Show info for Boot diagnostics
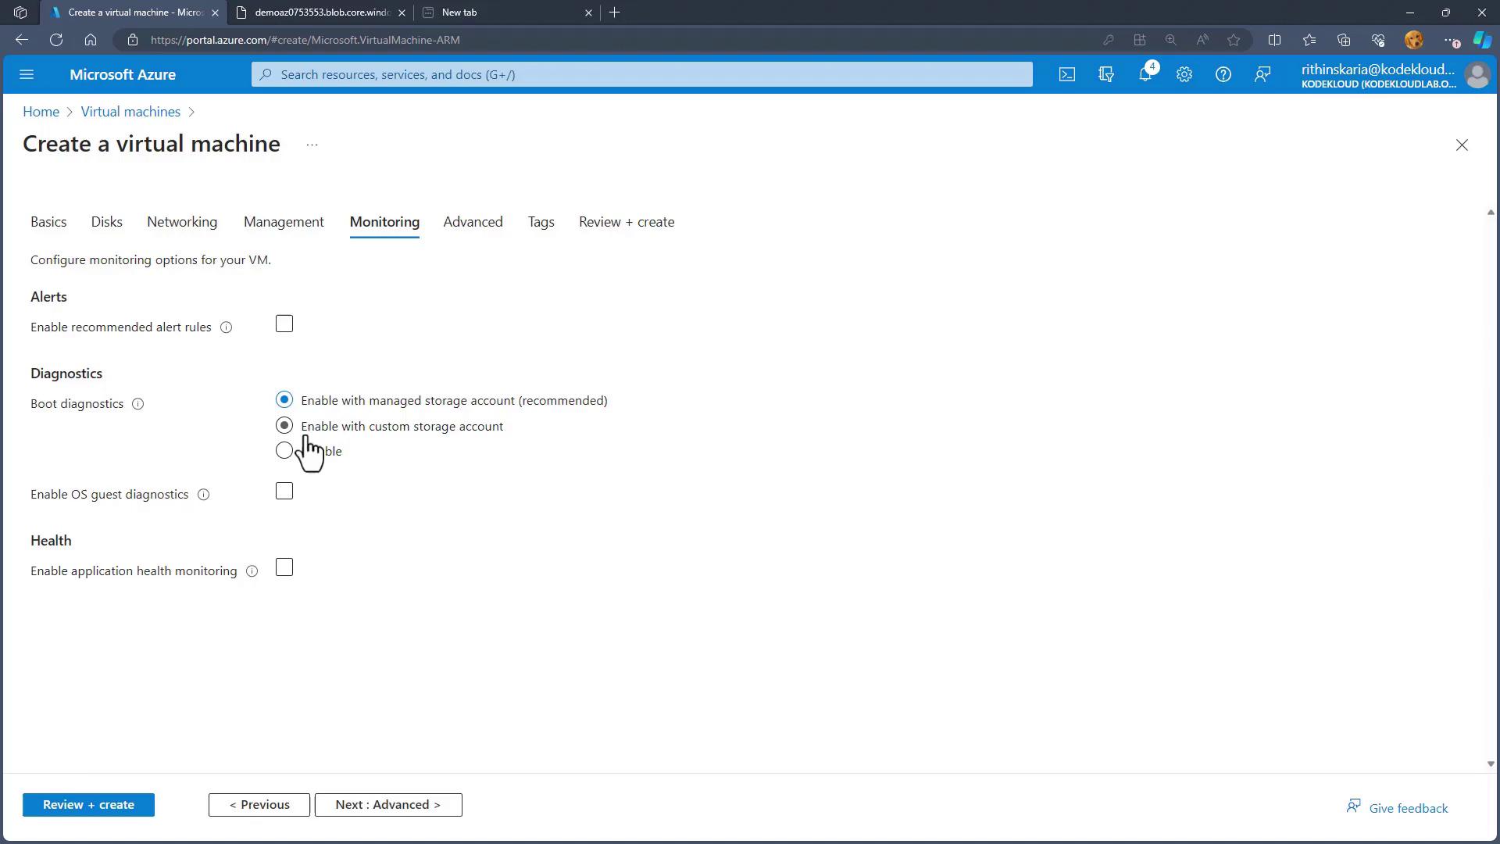The width and height of the screenshot is (1500, 844). pos(137,404)
